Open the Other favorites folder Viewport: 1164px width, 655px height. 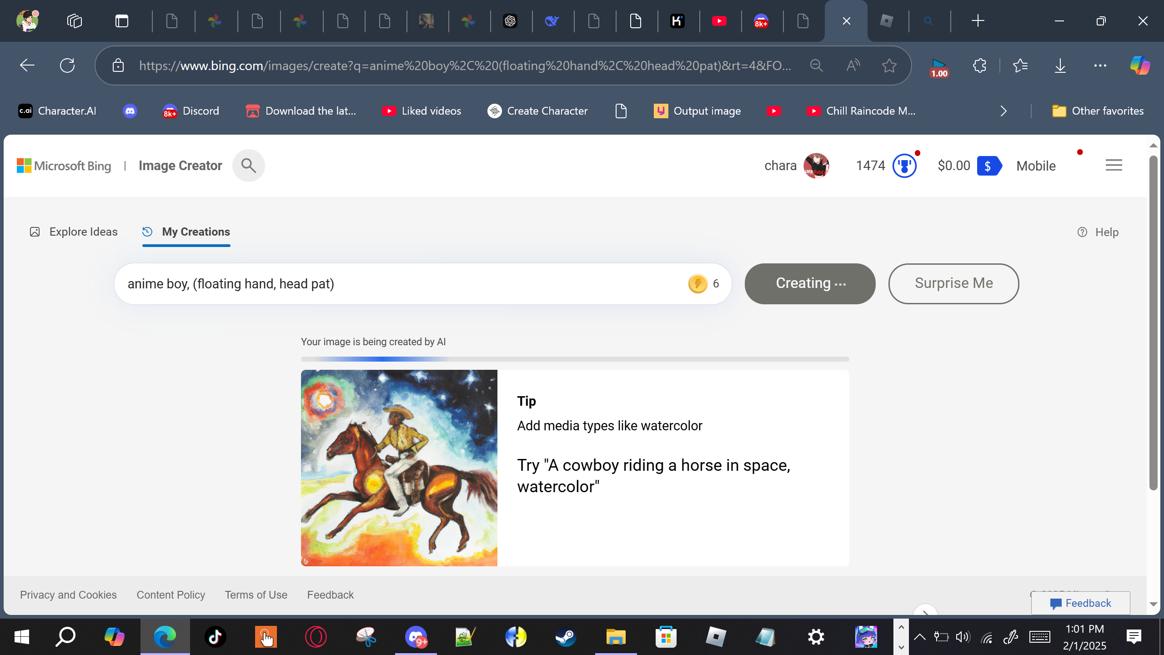(x=1098, y=111)
